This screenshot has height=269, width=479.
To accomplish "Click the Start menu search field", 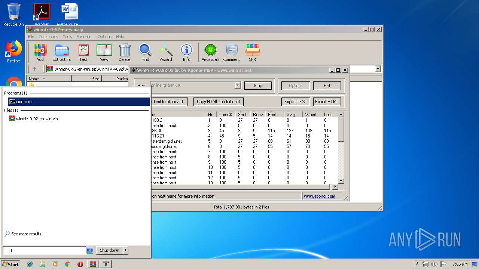I will pyautogui.click(x=45, y=250).
